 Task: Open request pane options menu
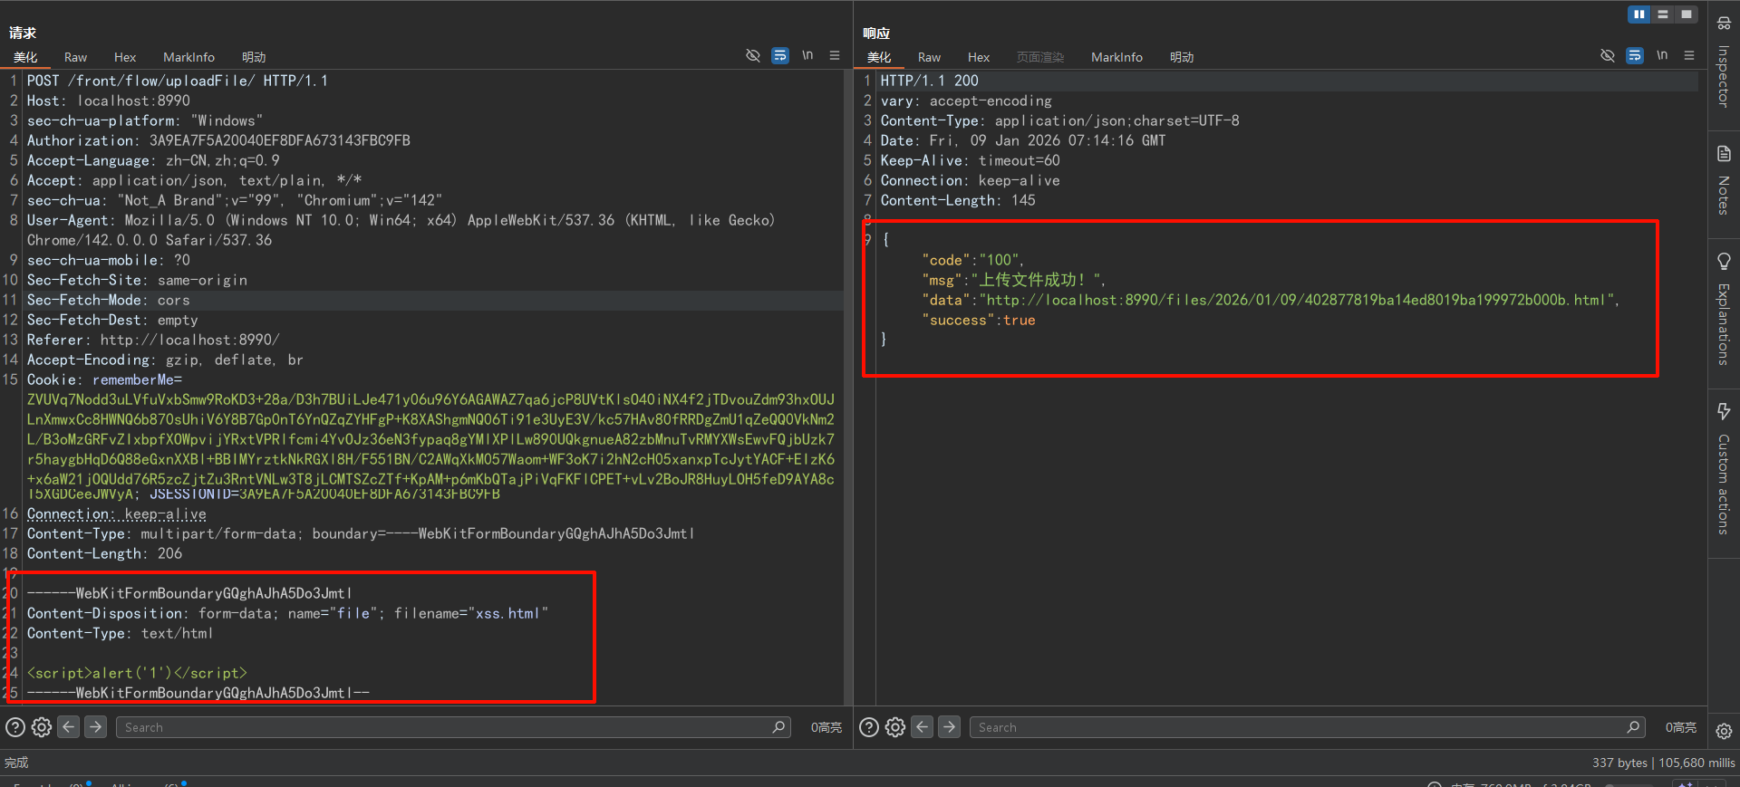coord(835,55)
